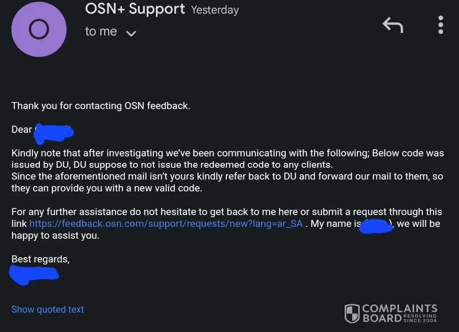The width and height of the screenshot is (459, 332).
Task: Click the Complaints Board shield logo
Action: click(x=352, y=313)
